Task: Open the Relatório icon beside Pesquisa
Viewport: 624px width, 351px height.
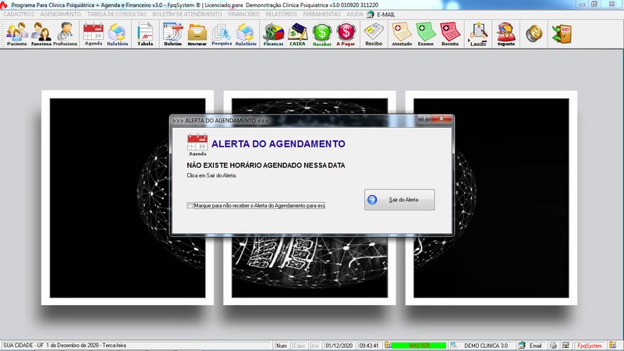Action: pyautogui.click(x=246, y=34)
